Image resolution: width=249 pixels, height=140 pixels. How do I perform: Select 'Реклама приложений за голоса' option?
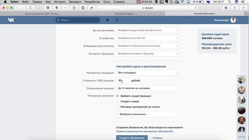(117, 107)
